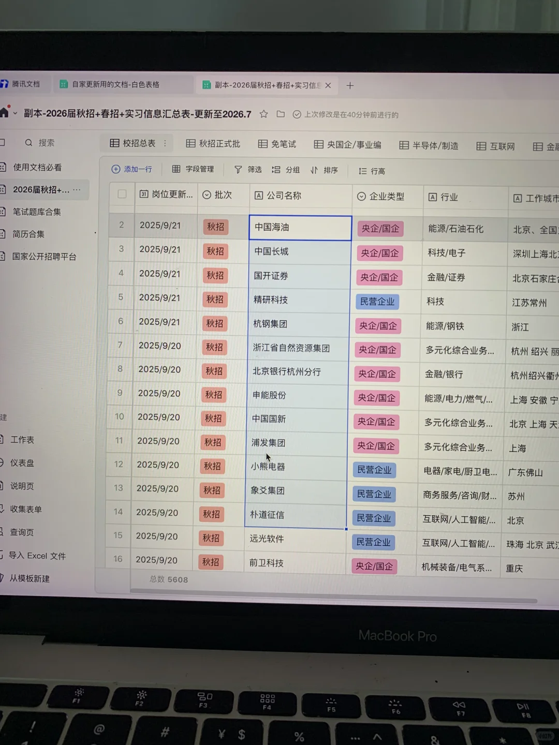Open the 行高 row height tool
The width and height of the screenshot is (559, 745).
click(x=372, y=171)
